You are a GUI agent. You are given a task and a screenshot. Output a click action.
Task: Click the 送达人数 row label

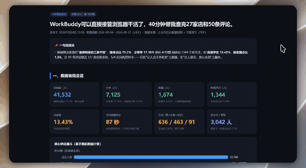tap(67, 157)
